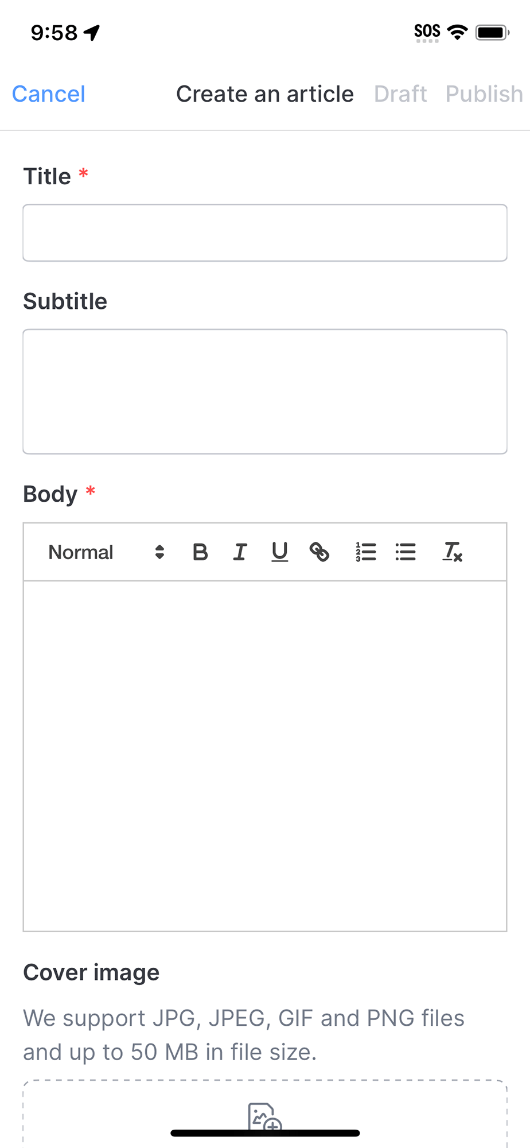
Task: Tap the Wi-Fi status icon
Action: (x=457, y=32)
